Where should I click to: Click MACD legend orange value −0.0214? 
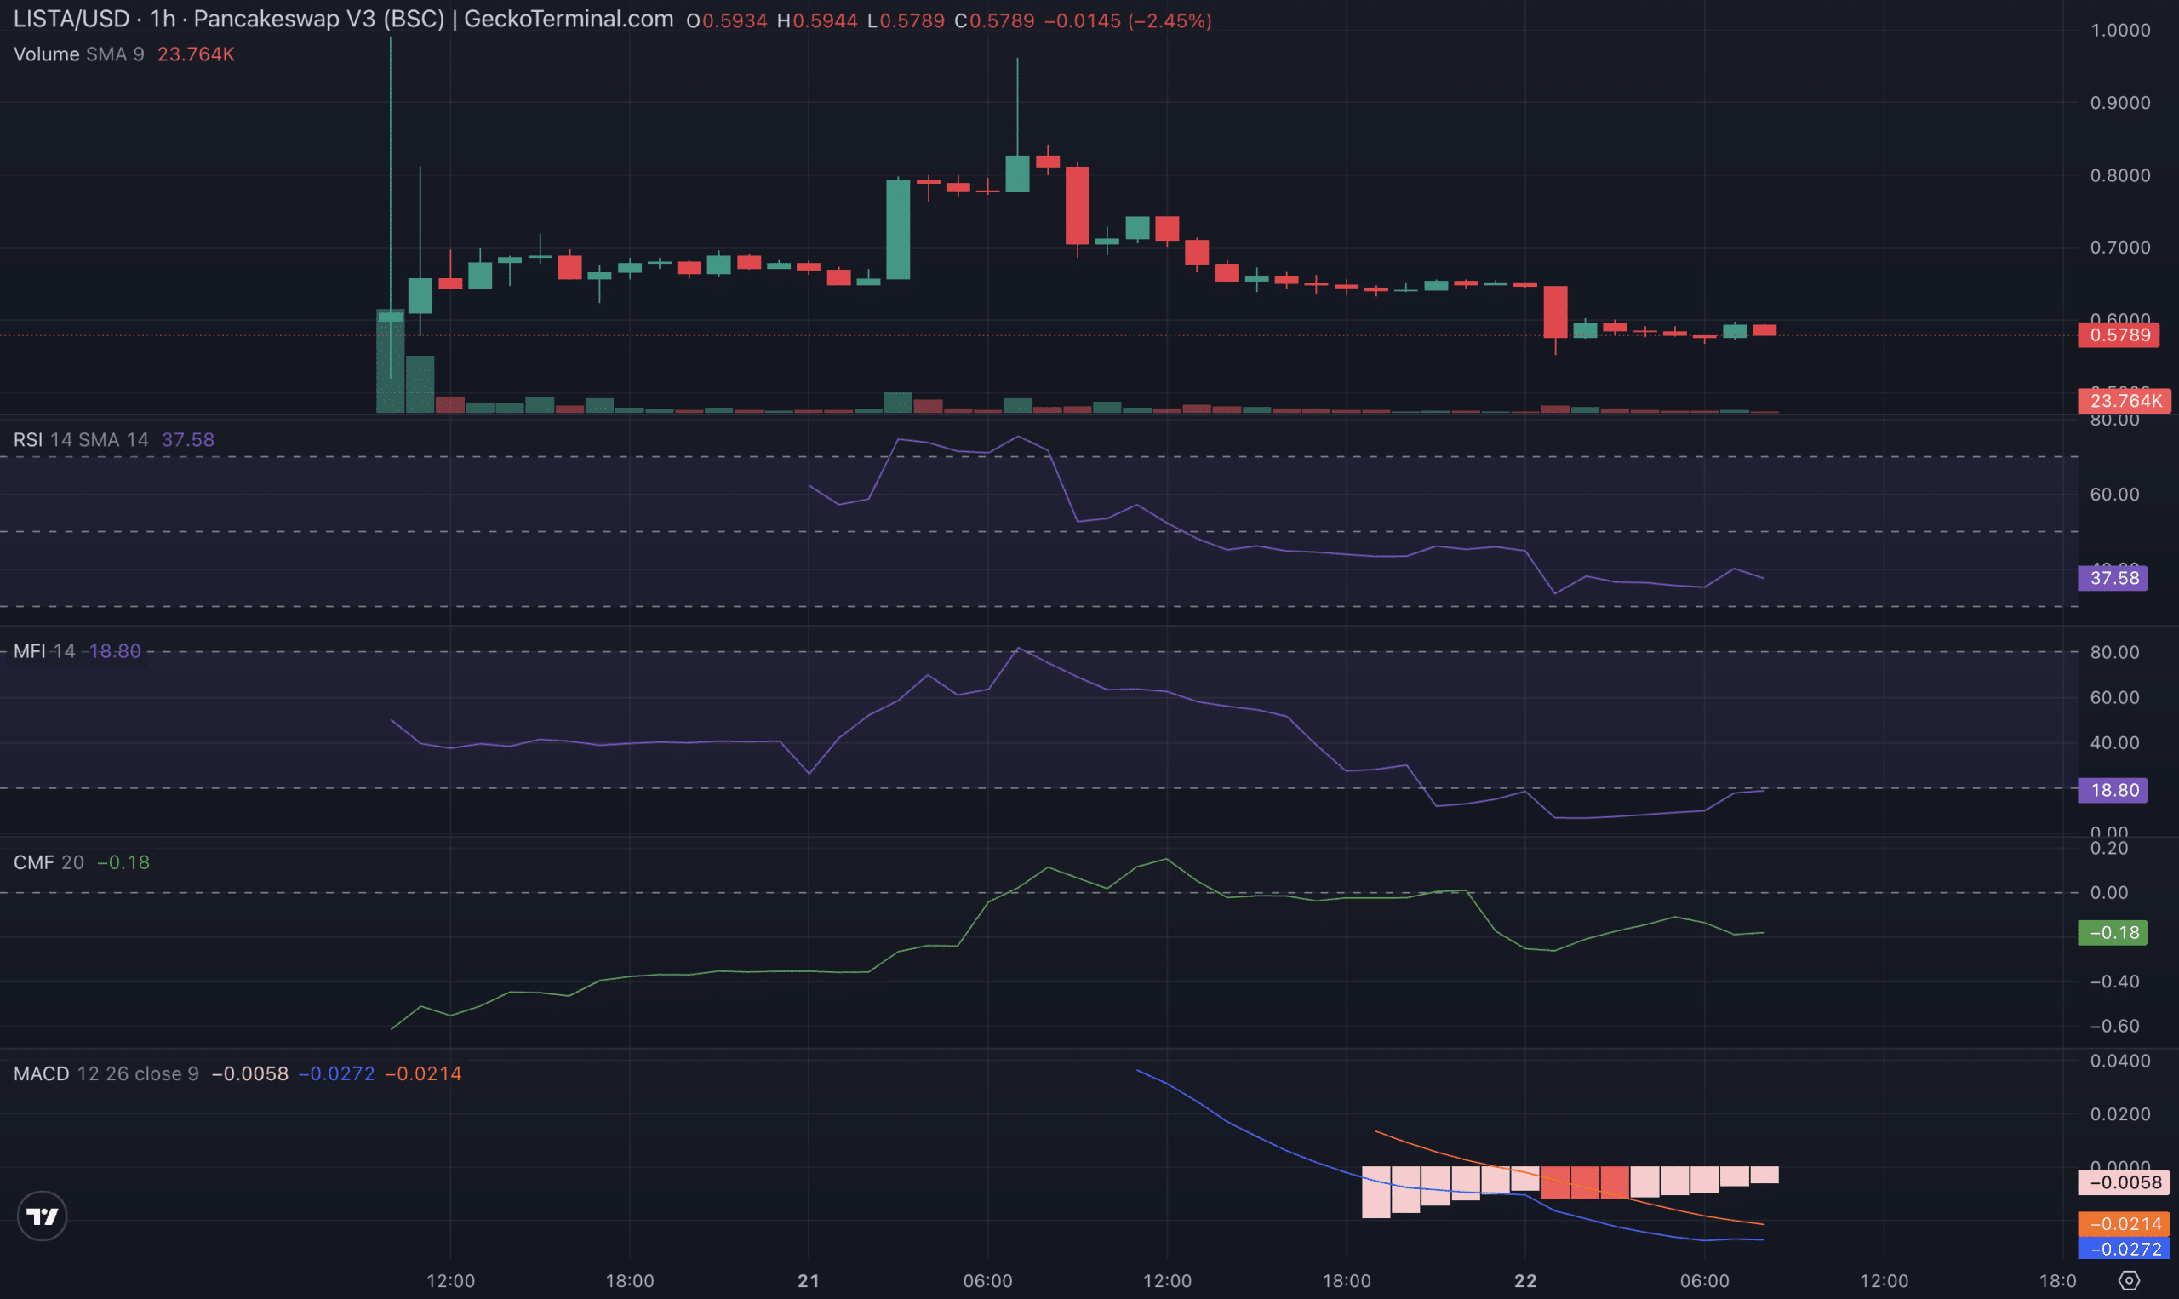[x=424, y=1073]
